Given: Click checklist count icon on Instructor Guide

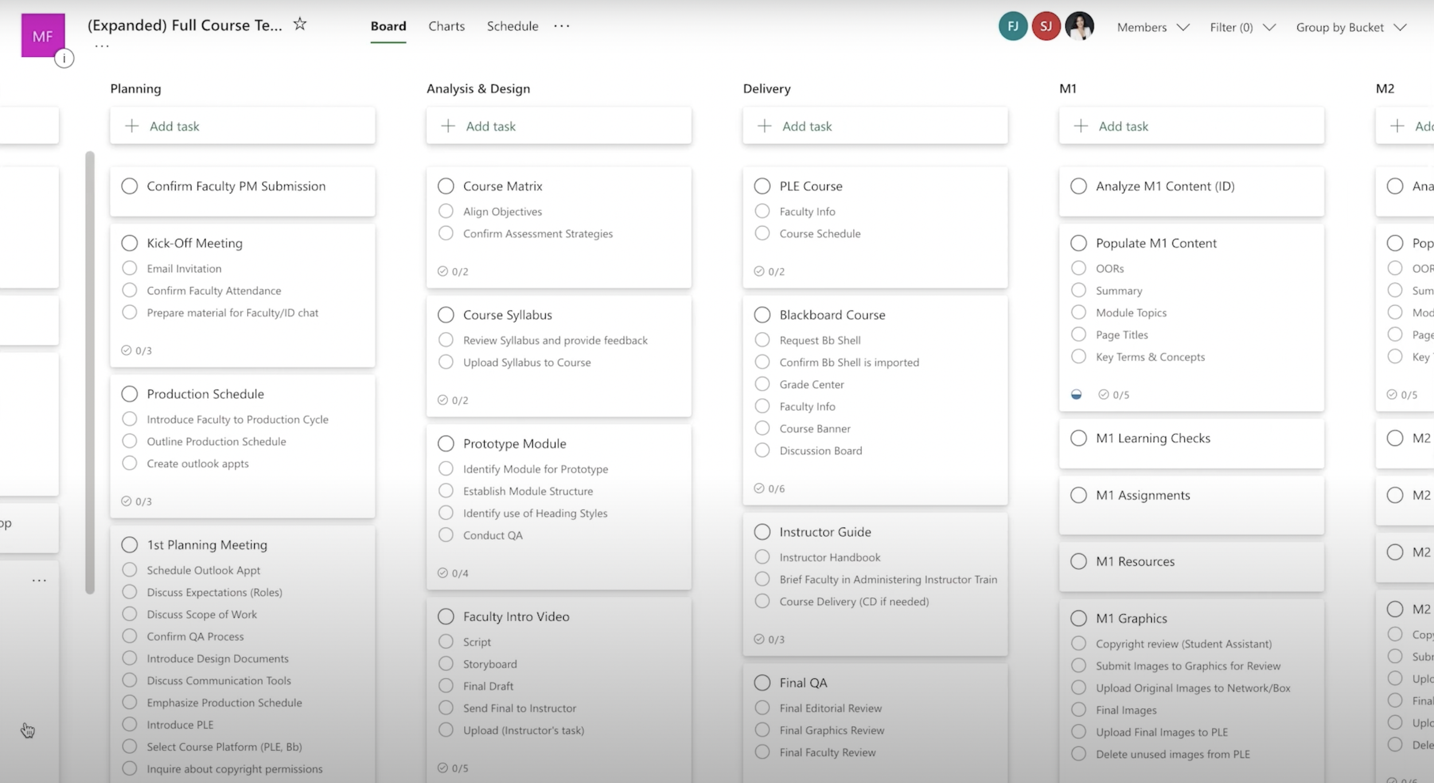Looking at the screenshot, I should point(759,639).
